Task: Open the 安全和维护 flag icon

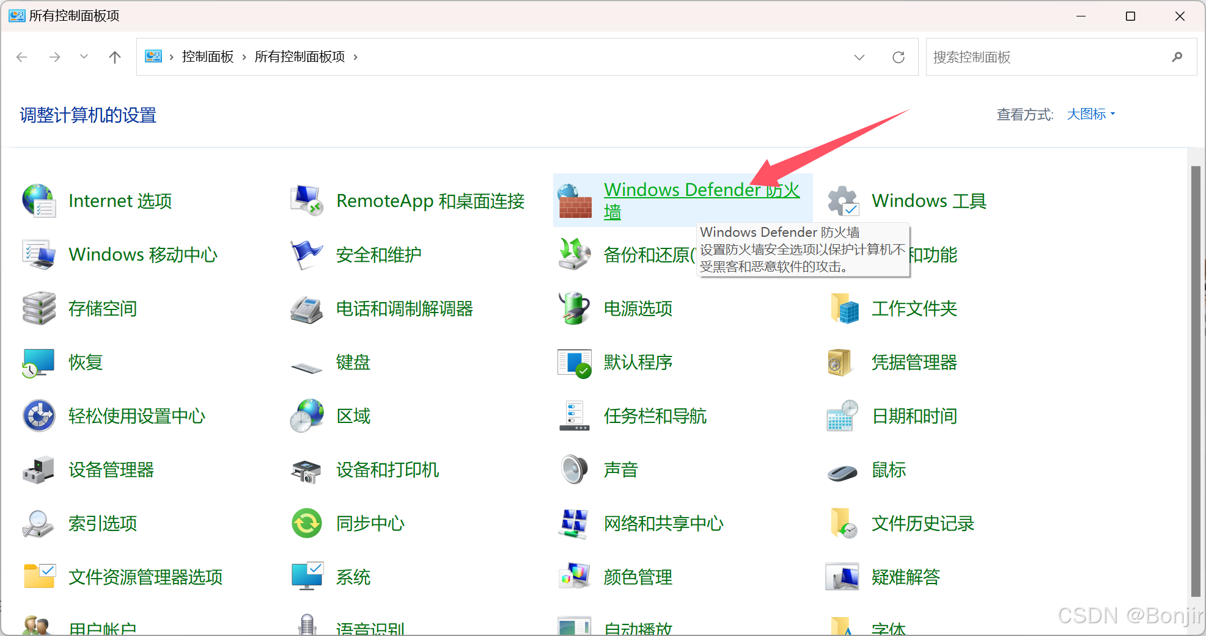Action: 307,255
